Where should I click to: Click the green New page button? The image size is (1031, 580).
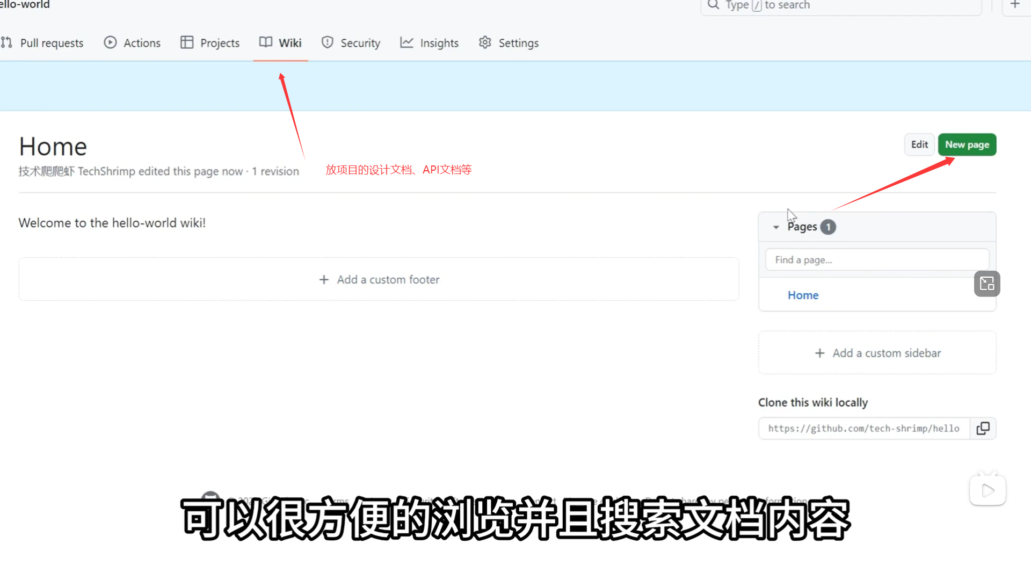[967, 144]
